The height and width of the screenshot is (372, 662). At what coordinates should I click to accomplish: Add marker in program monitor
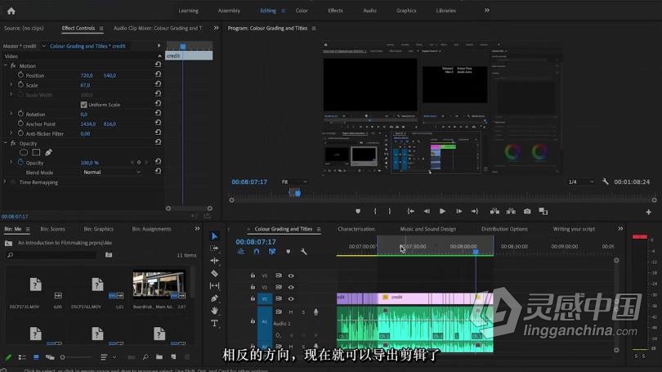coord(358,211)
